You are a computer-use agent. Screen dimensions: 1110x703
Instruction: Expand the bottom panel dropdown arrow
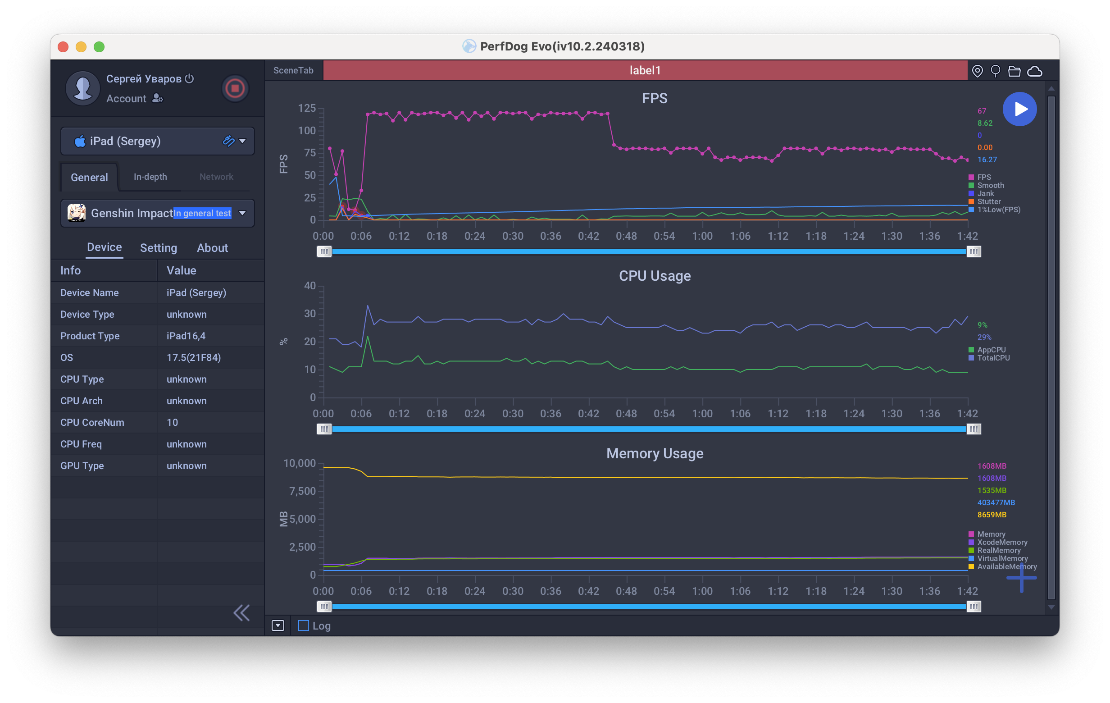(x=277, y=625)
